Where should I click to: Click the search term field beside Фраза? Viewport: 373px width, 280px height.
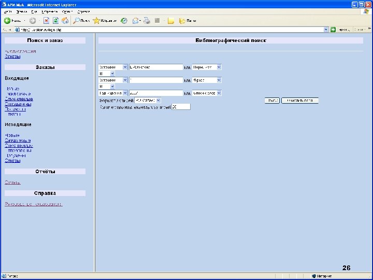[156, 80]
